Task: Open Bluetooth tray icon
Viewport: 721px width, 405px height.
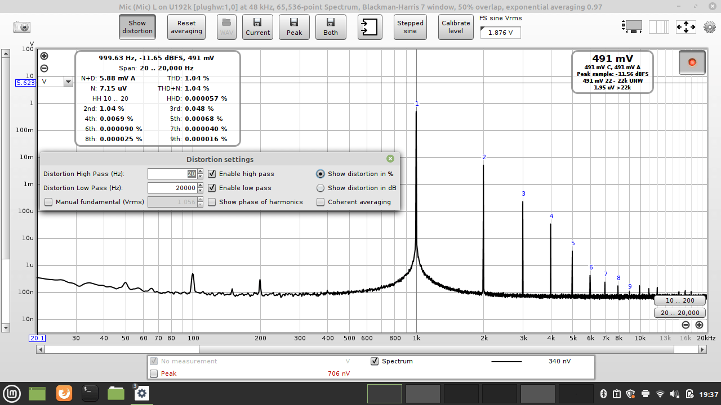Action: [602, 394]
